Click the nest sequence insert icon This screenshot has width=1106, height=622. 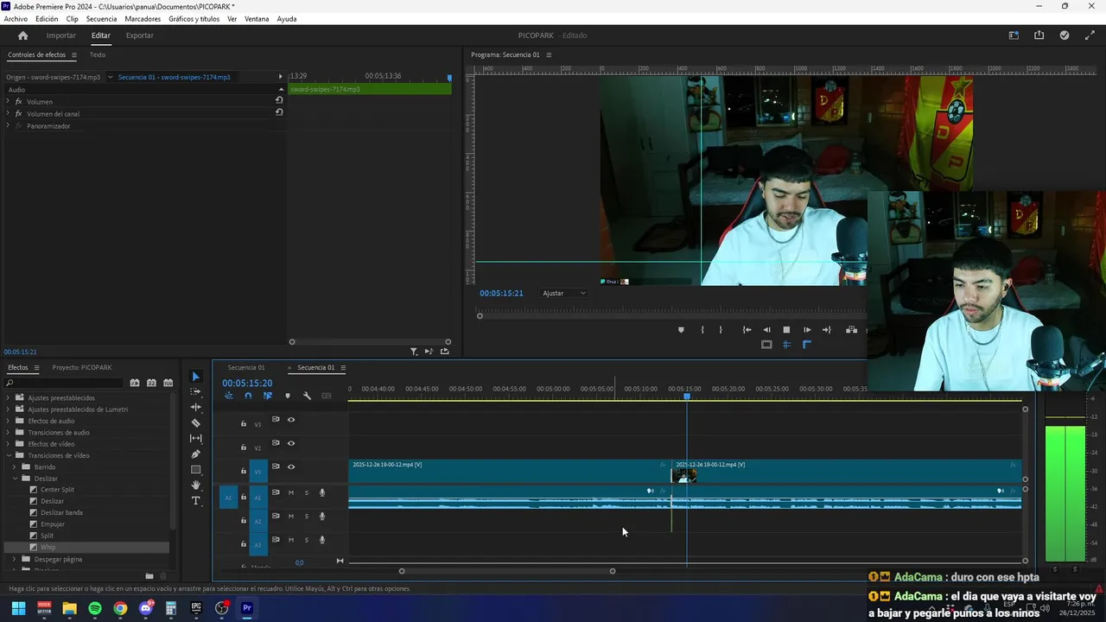[x=228, y=396]
